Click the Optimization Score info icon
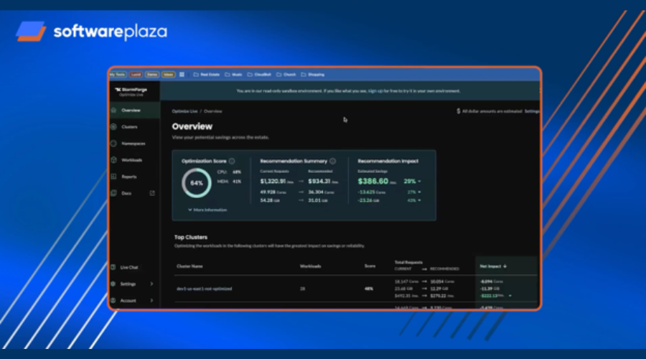 tap(232, 162)
